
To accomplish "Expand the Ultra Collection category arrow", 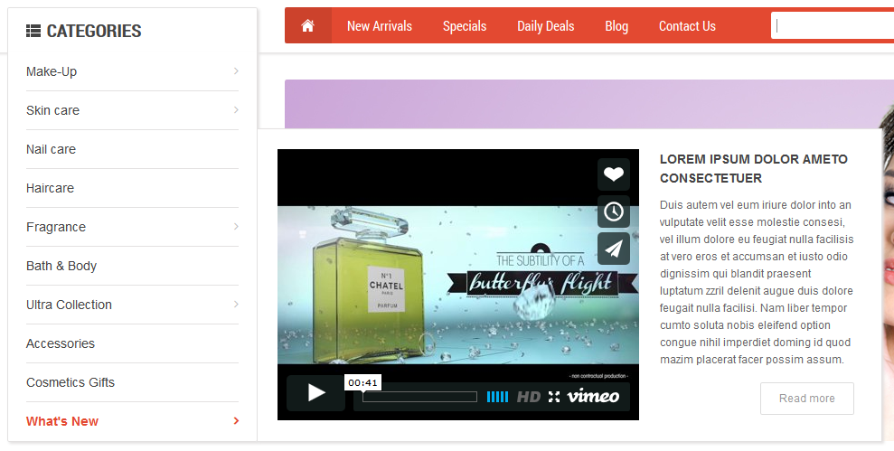I will [x=236, y=305].
